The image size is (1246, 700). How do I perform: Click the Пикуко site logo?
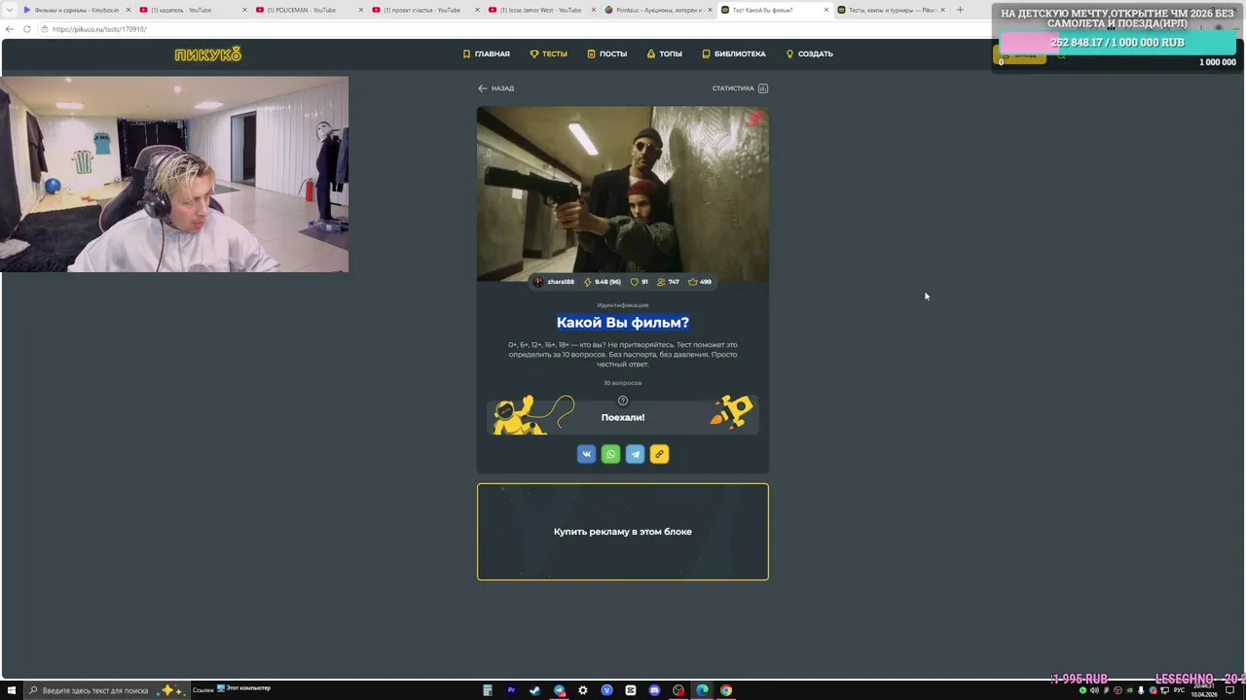(x=207, y=54)
